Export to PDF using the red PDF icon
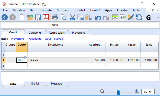This screenshot has width=160, height=96. [x=46, y=17]
